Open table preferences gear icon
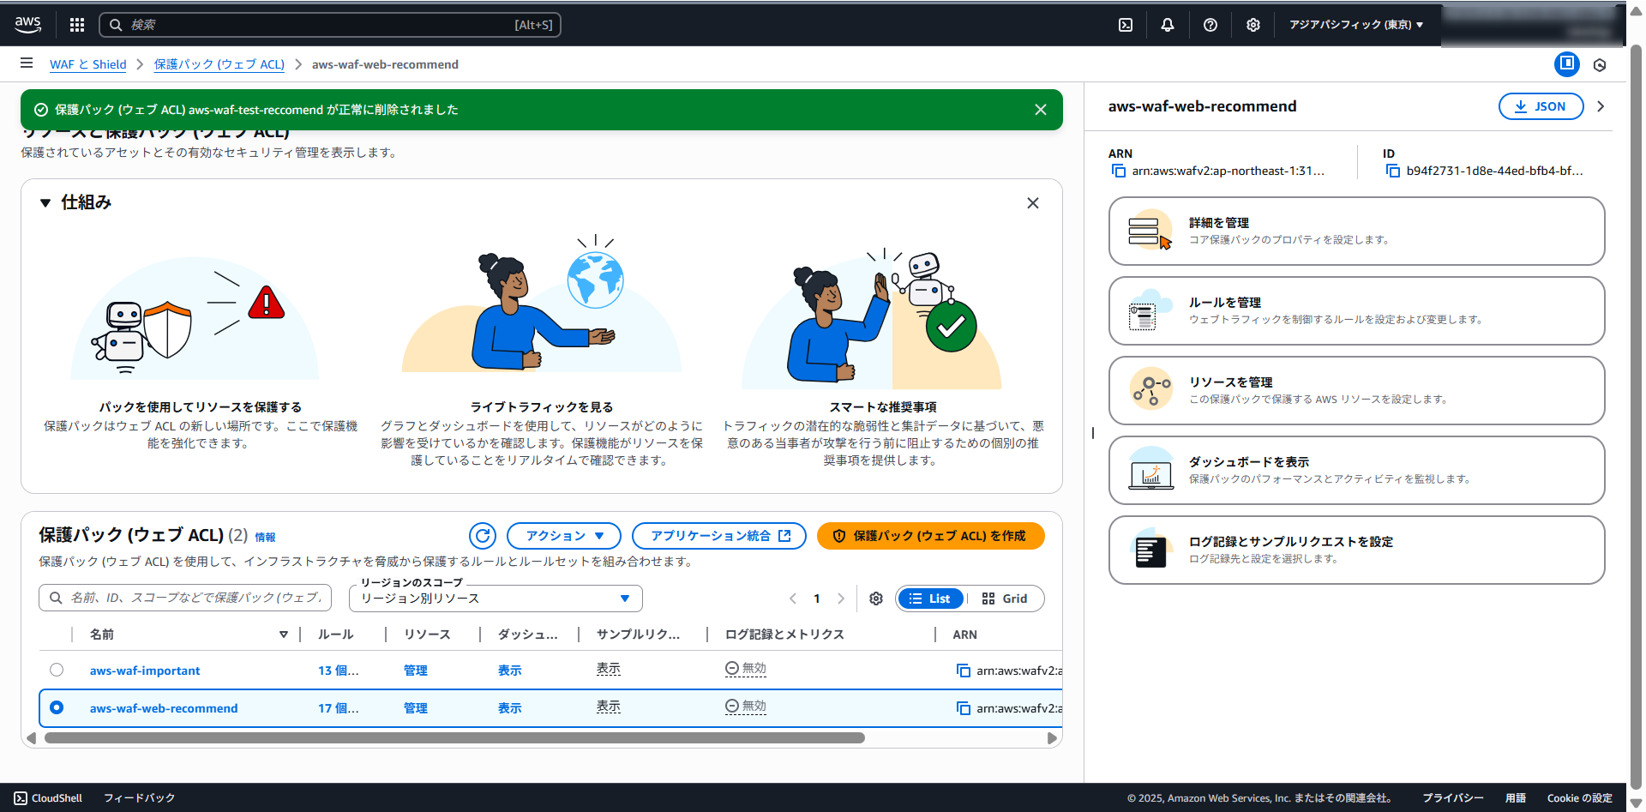The image size is (1646, 812). click(x=875, y=598)
